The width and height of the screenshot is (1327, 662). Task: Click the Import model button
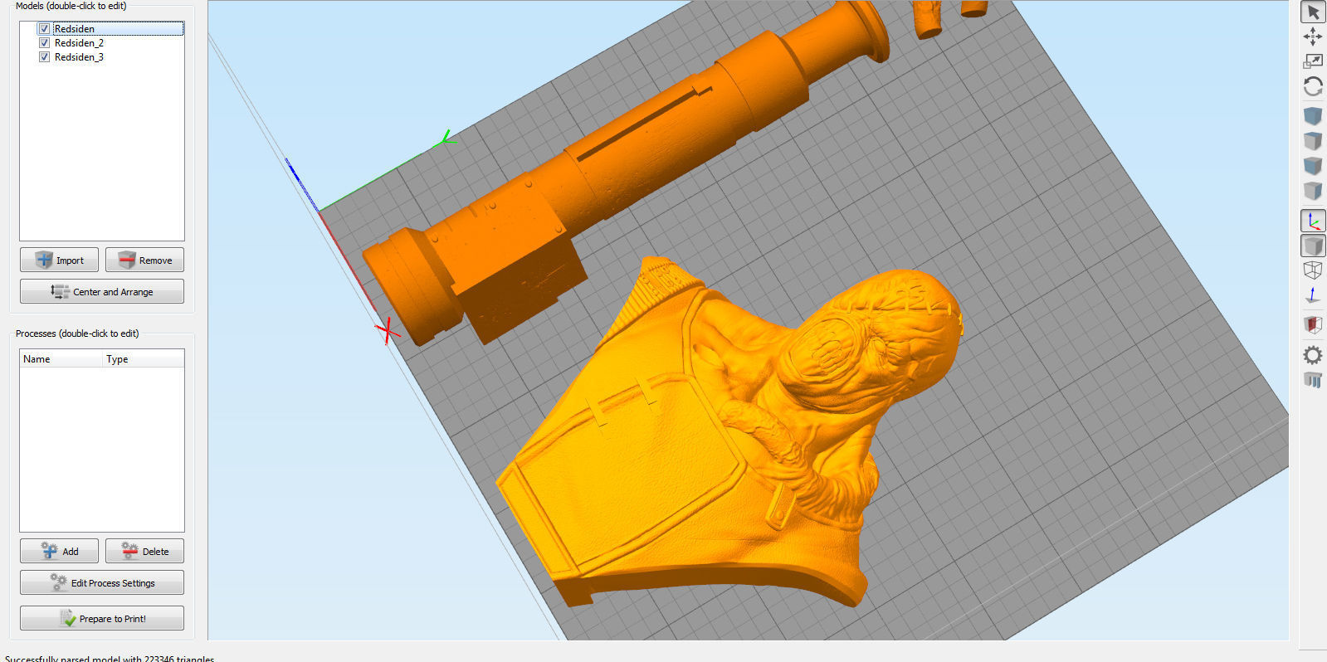coord(59,260)
